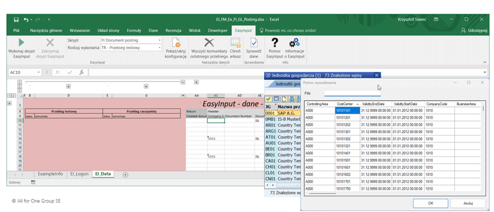This screenshot has width=494, height=212.
Task: Confirm formula entry with checkmark icon
Action: click(70, 72)
